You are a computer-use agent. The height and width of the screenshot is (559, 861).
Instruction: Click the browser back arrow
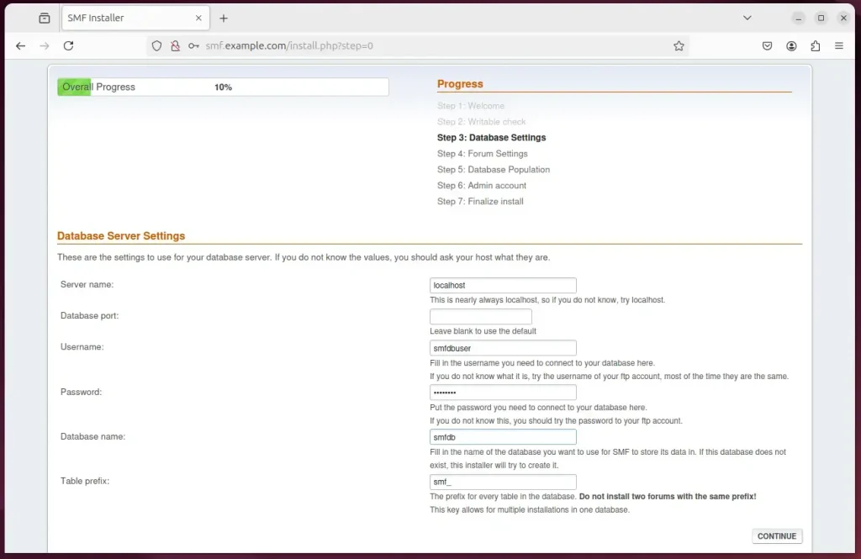(21, 45)
